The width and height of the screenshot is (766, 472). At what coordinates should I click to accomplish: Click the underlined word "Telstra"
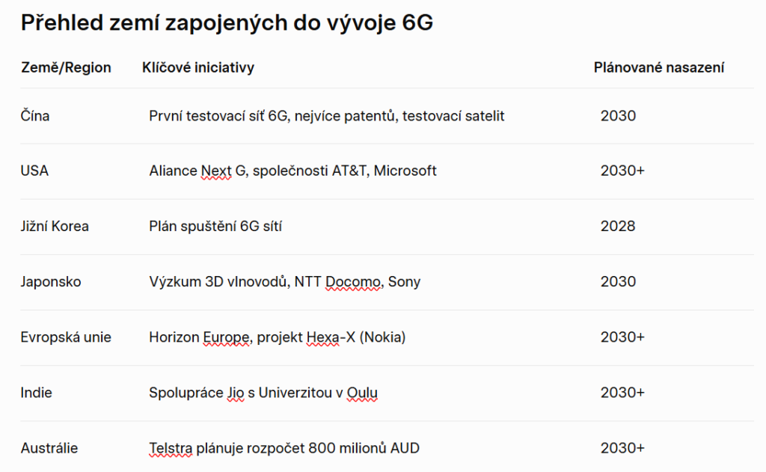coord(171,448)
